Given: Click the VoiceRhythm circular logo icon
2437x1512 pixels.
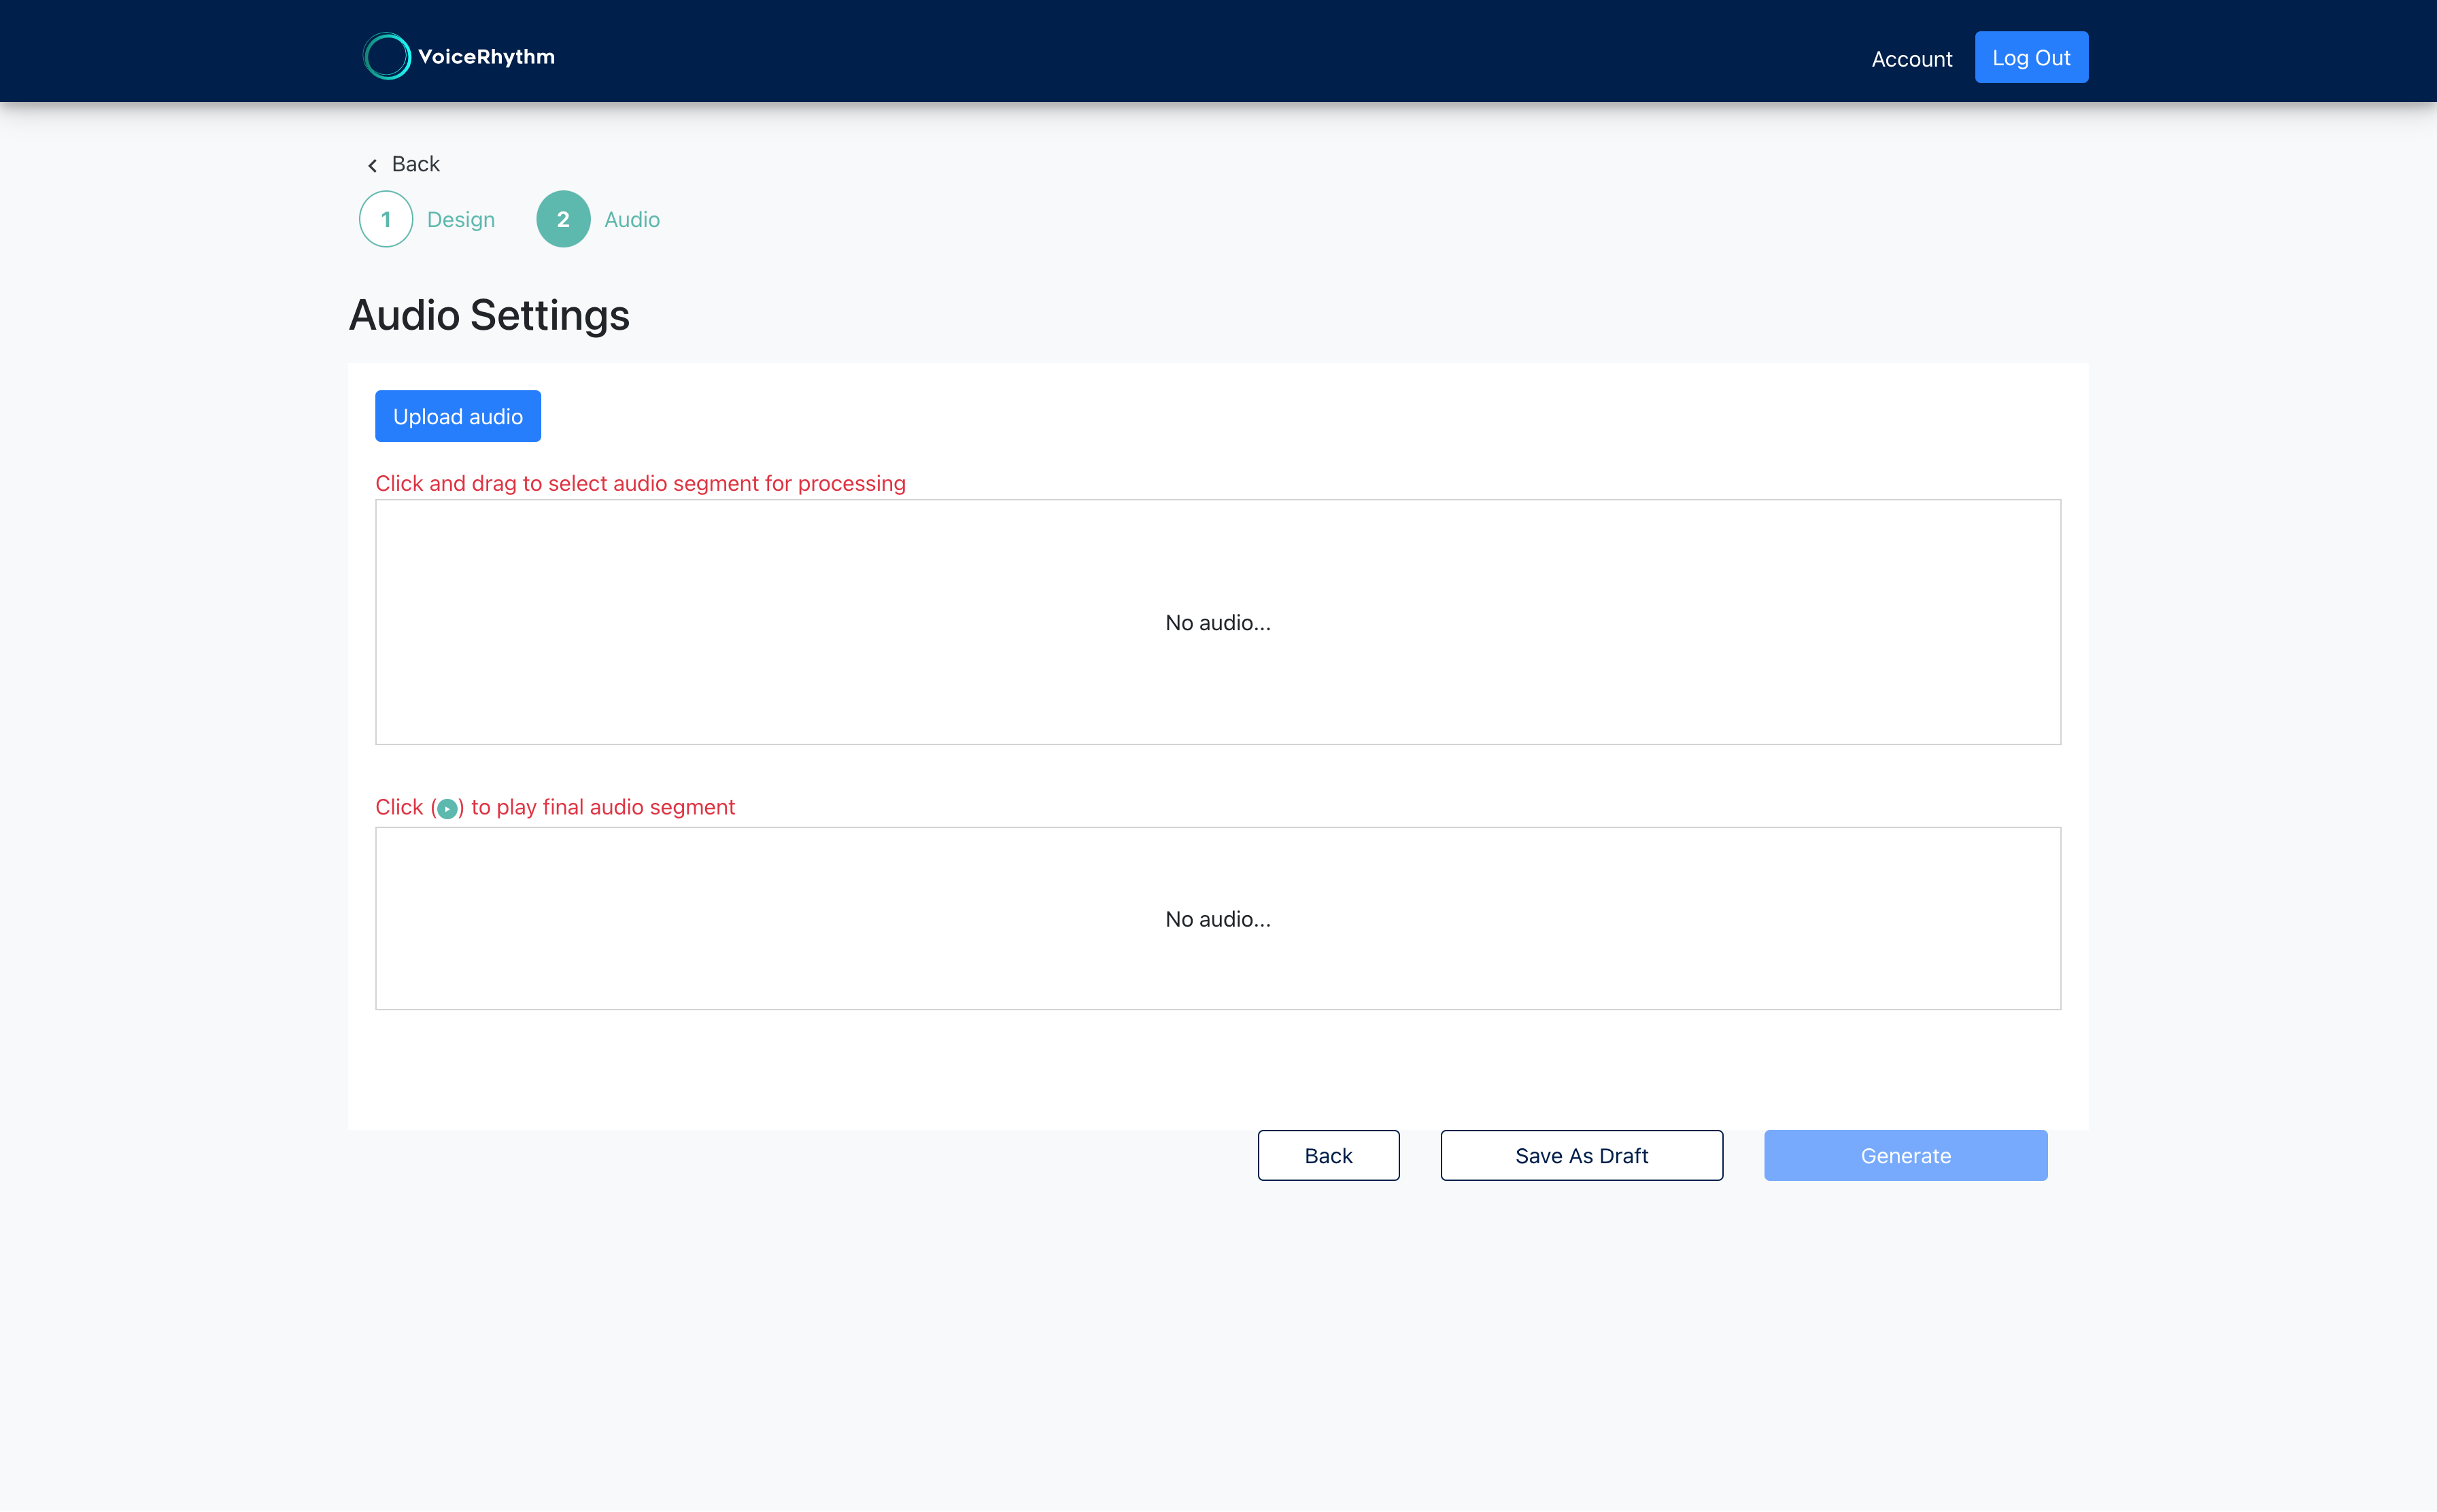Looking at the screenshot, I should click(x=386, y=57).
